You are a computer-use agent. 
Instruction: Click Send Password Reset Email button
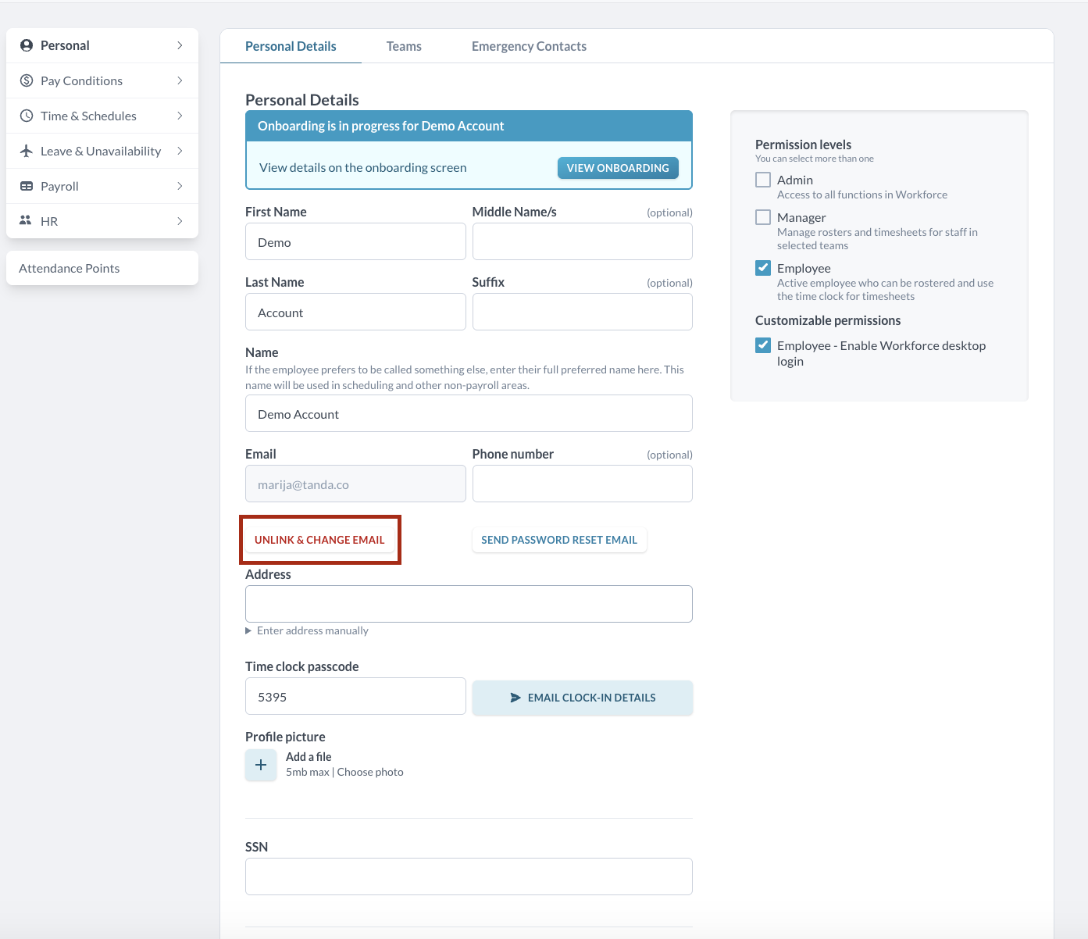pos(559,540)
